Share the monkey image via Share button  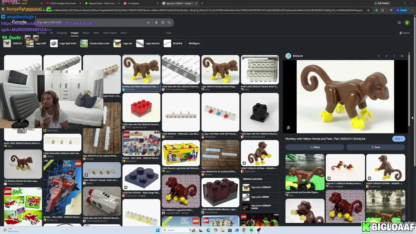pos(315,147)
